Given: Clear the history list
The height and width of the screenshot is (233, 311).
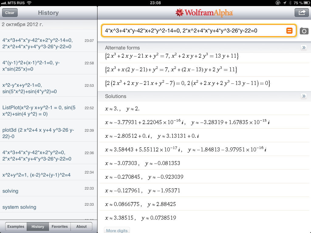Looking at the screenshot, I should tap(10, 13).
